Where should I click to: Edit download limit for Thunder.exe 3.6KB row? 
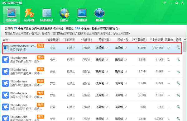(107, 83)
